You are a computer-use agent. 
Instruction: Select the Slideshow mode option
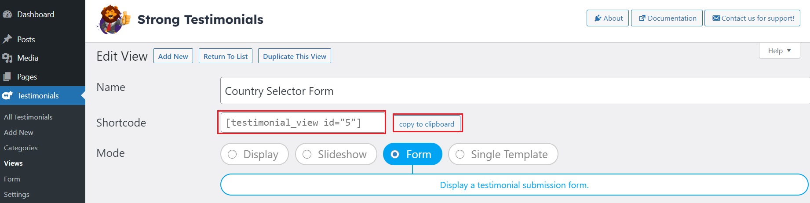(336, 154)
